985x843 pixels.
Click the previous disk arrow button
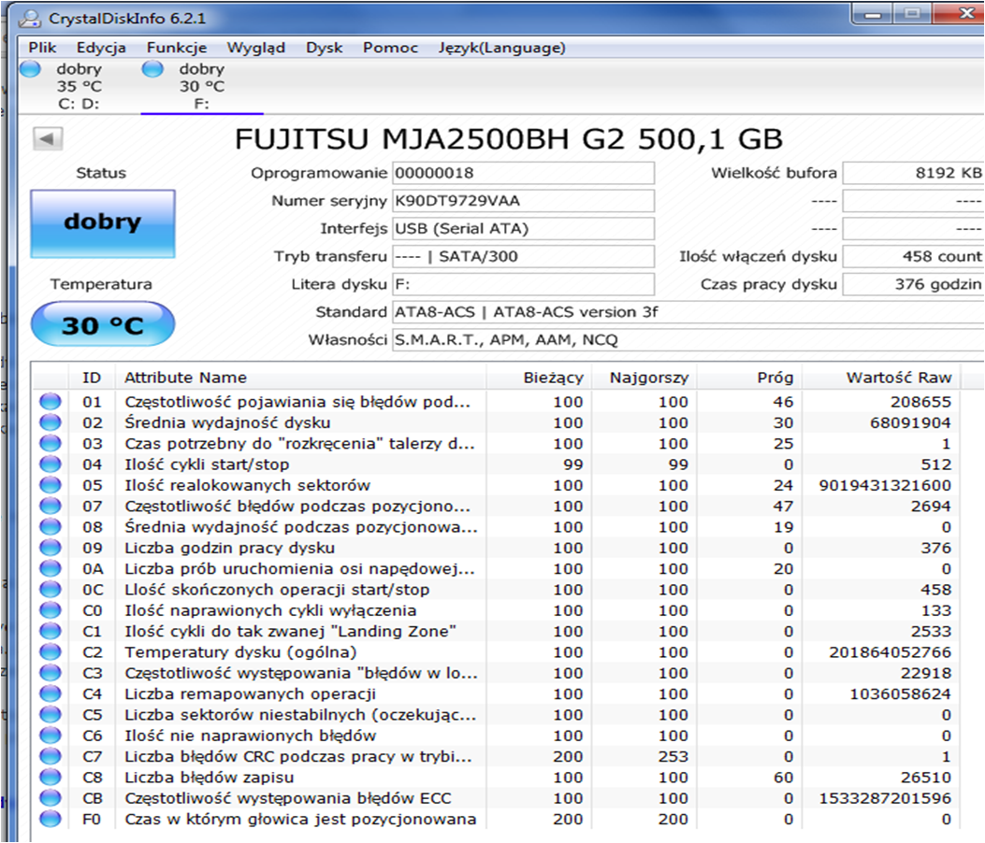click(48, 138)
